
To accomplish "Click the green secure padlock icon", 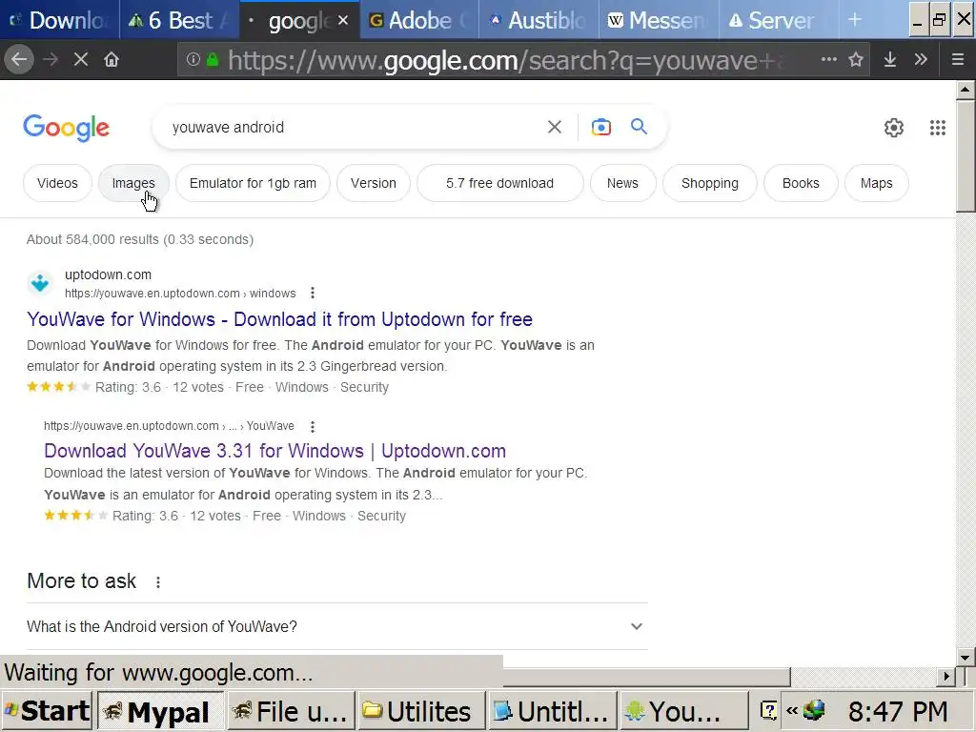I will 213,60.
